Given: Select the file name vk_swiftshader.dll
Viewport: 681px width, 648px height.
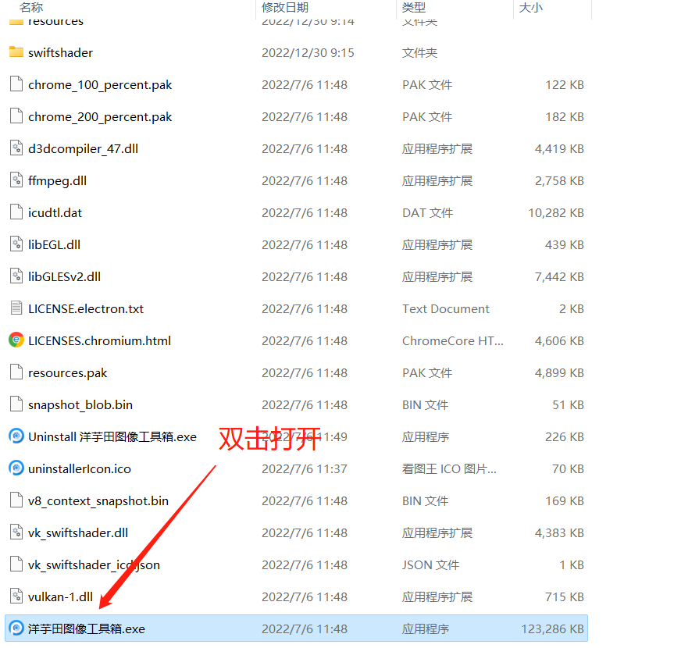Looking at the screenshot, I should click(x=78, y=533).
